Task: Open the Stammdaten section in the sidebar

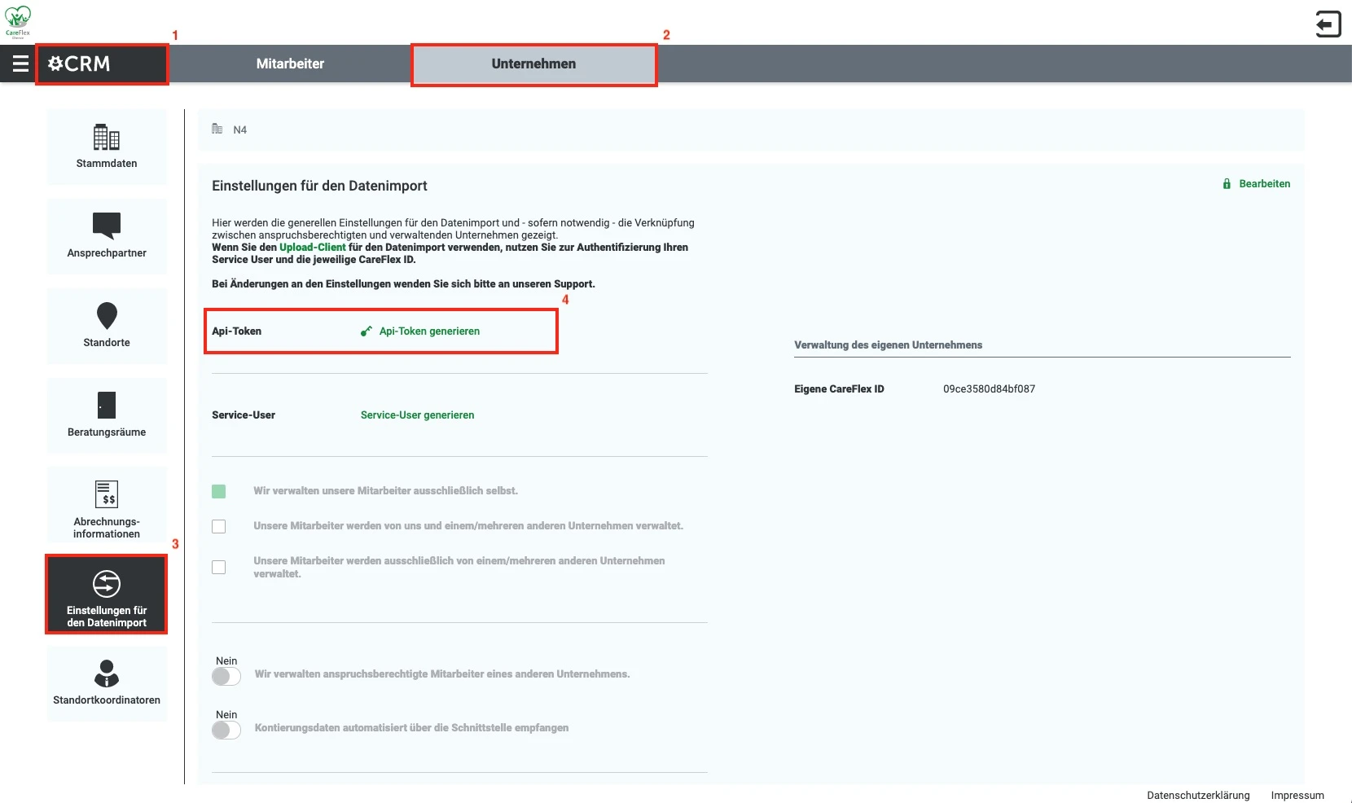Action: click(x=106, y=138)
